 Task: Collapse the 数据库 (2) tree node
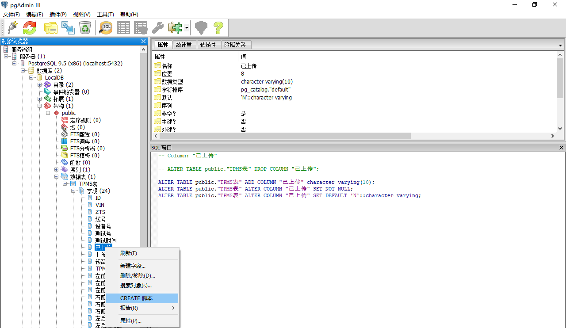[x=23, y=71]
